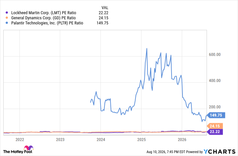The height and width of the screenshot is (156, 238).
Task: Click The Motley Fool wordmark
Action: 18,152
